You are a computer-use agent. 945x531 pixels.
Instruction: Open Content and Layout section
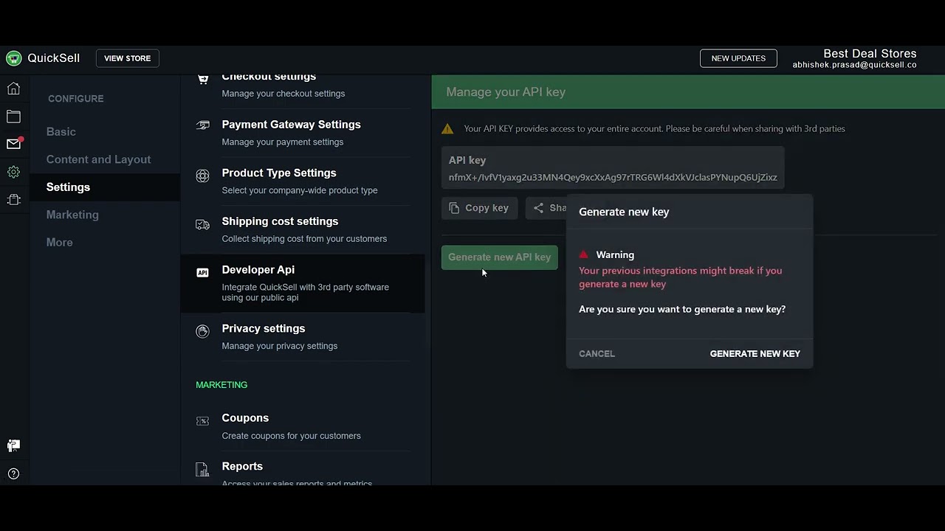click(x=98, y=159)
